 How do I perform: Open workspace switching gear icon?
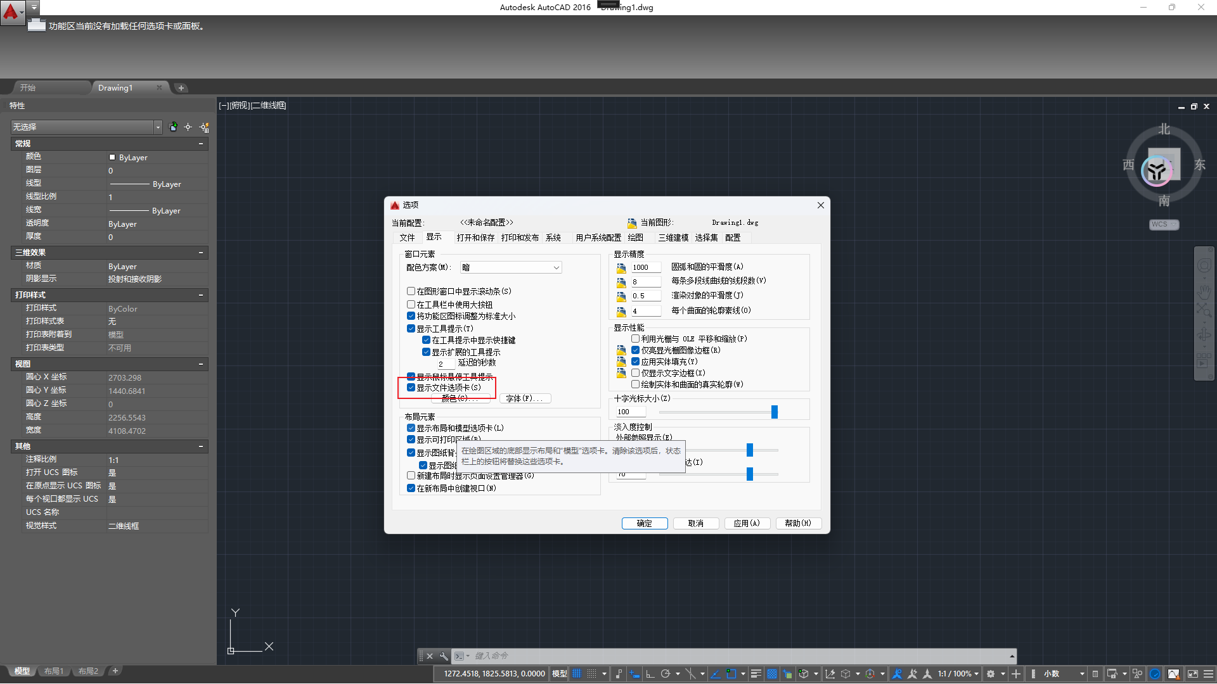pos(991,674)
